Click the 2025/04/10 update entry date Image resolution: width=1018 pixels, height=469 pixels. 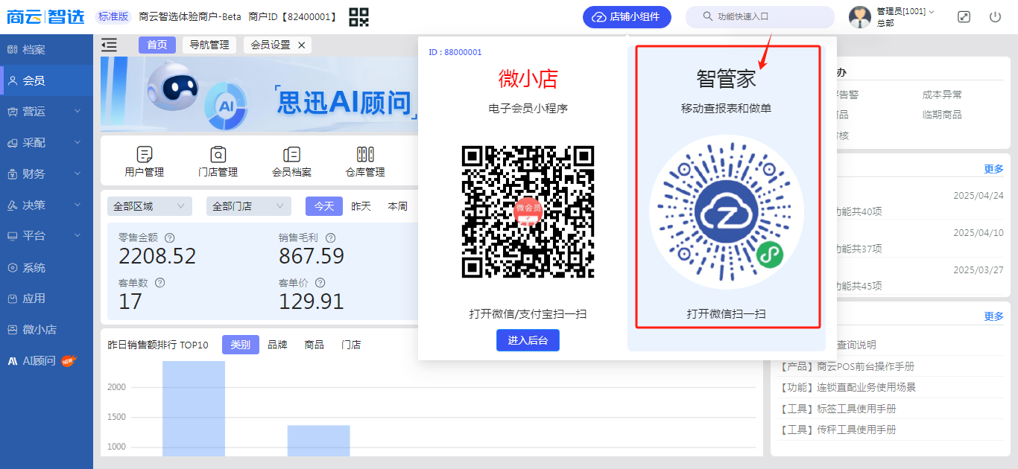[979, 232]
